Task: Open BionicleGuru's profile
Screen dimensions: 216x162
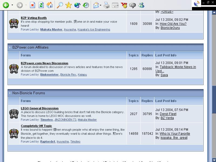Action: [x=170, y=28]
